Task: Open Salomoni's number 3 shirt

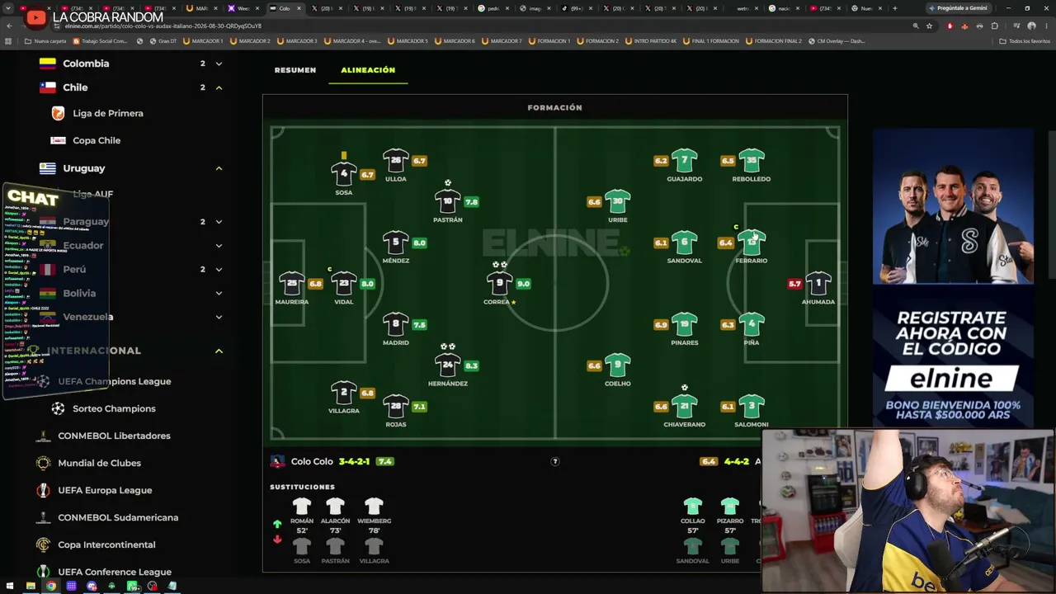Action: point(752,406)
